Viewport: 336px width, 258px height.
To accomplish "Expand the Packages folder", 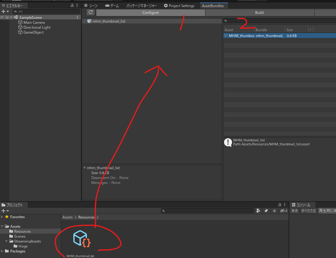I will 2,251.
